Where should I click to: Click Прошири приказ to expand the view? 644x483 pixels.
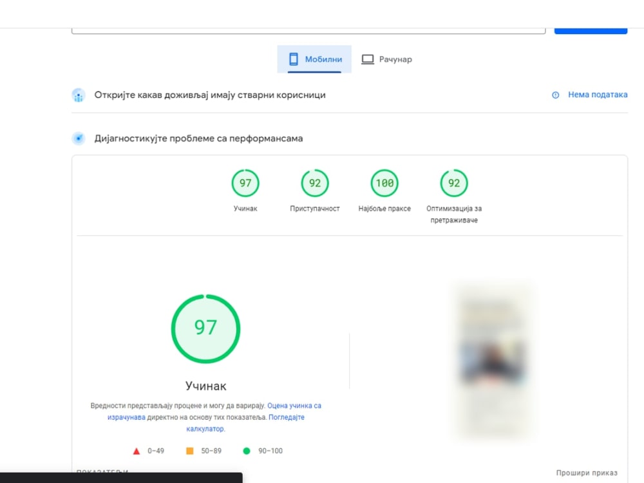click(587, 473)
